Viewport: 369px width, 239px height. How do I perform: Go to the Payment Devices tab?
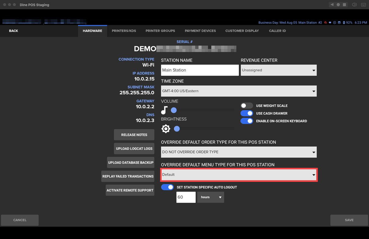click(200, 31)
